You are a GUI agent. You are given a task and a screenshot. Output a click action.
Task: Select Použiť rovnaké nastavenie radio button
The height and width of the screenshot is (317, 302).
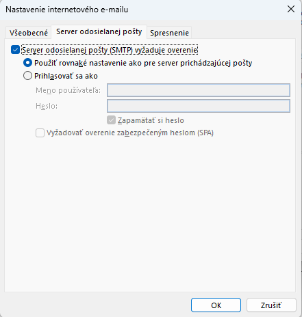pyautogui.click(x=27, y=63)
